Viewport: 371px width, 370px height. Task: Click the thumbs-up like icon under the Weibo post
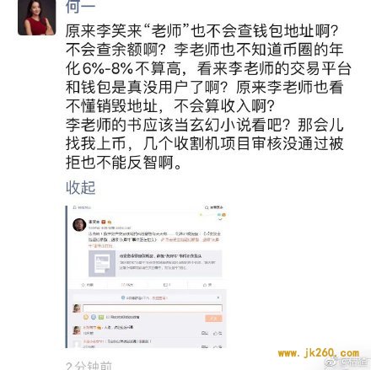(x=205, y=285)
